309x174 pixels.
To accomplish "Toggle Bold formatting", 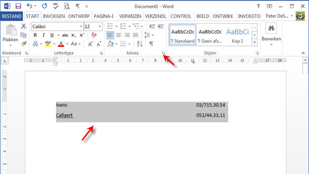I will 35,35.
